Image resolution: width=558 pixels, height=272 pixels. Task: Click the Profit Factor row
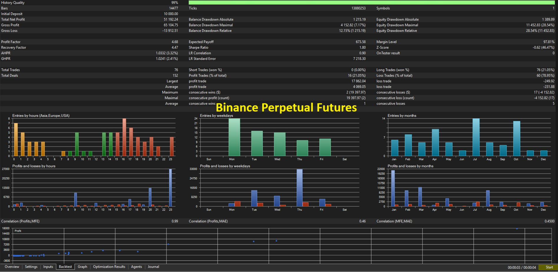tap(89, 42)
